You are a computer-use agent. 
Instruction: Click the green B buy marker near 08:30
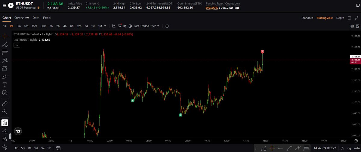point(181,115)
